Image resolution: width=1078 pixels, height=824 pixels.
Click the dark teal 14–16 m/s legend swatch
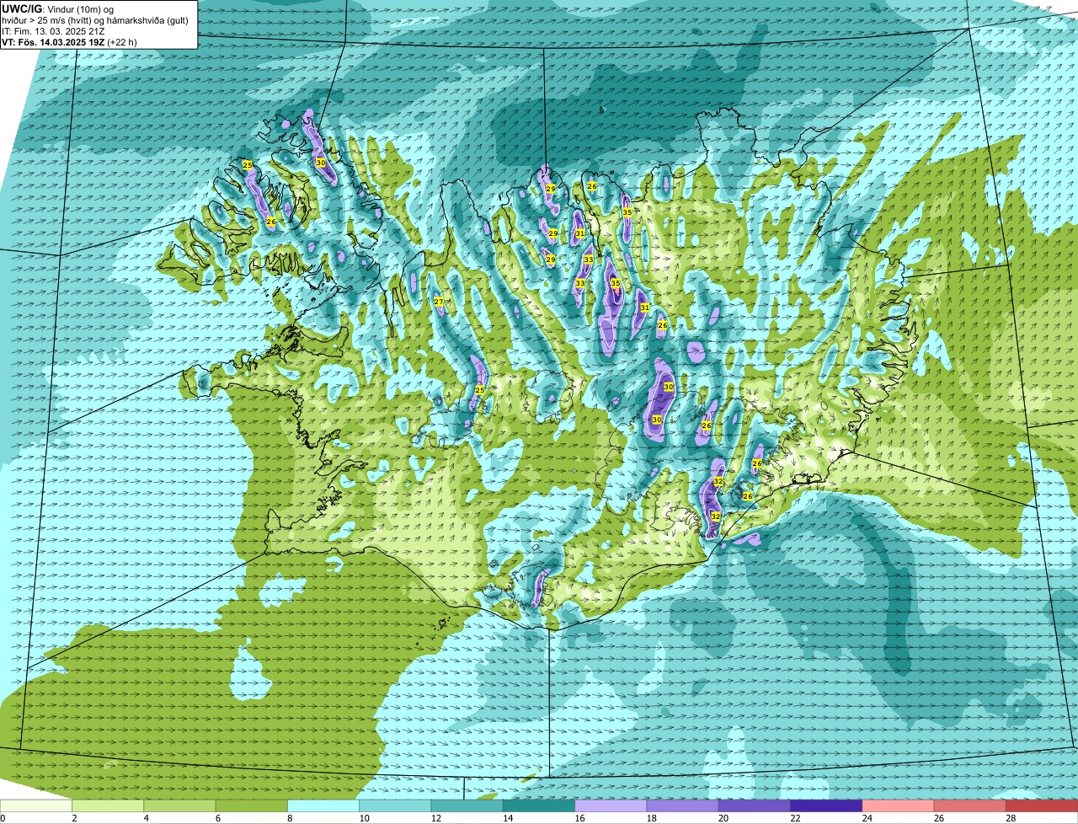[539, 805]
